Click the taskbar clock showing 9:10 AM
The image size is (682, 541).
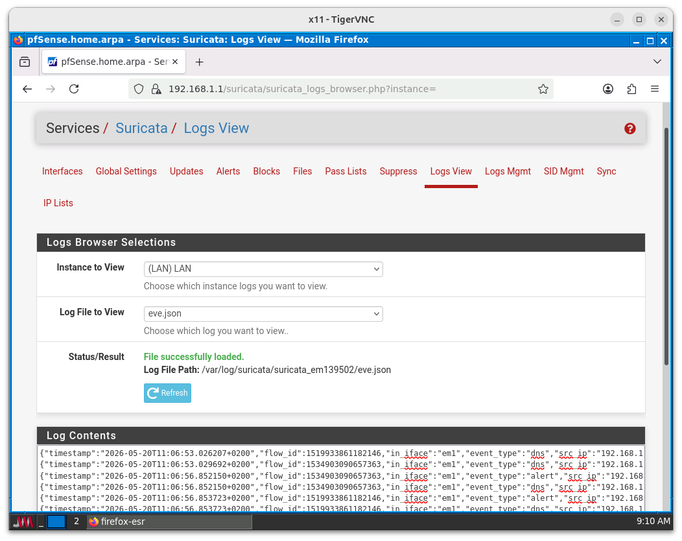coord(653,521)
